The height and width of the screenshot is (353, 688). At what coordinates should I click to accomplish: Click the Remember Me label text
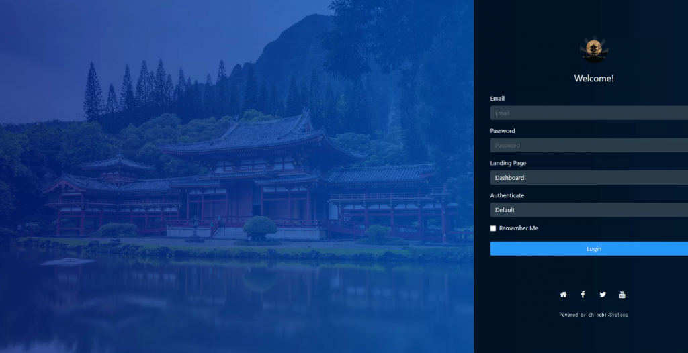(x=518, y=228)
